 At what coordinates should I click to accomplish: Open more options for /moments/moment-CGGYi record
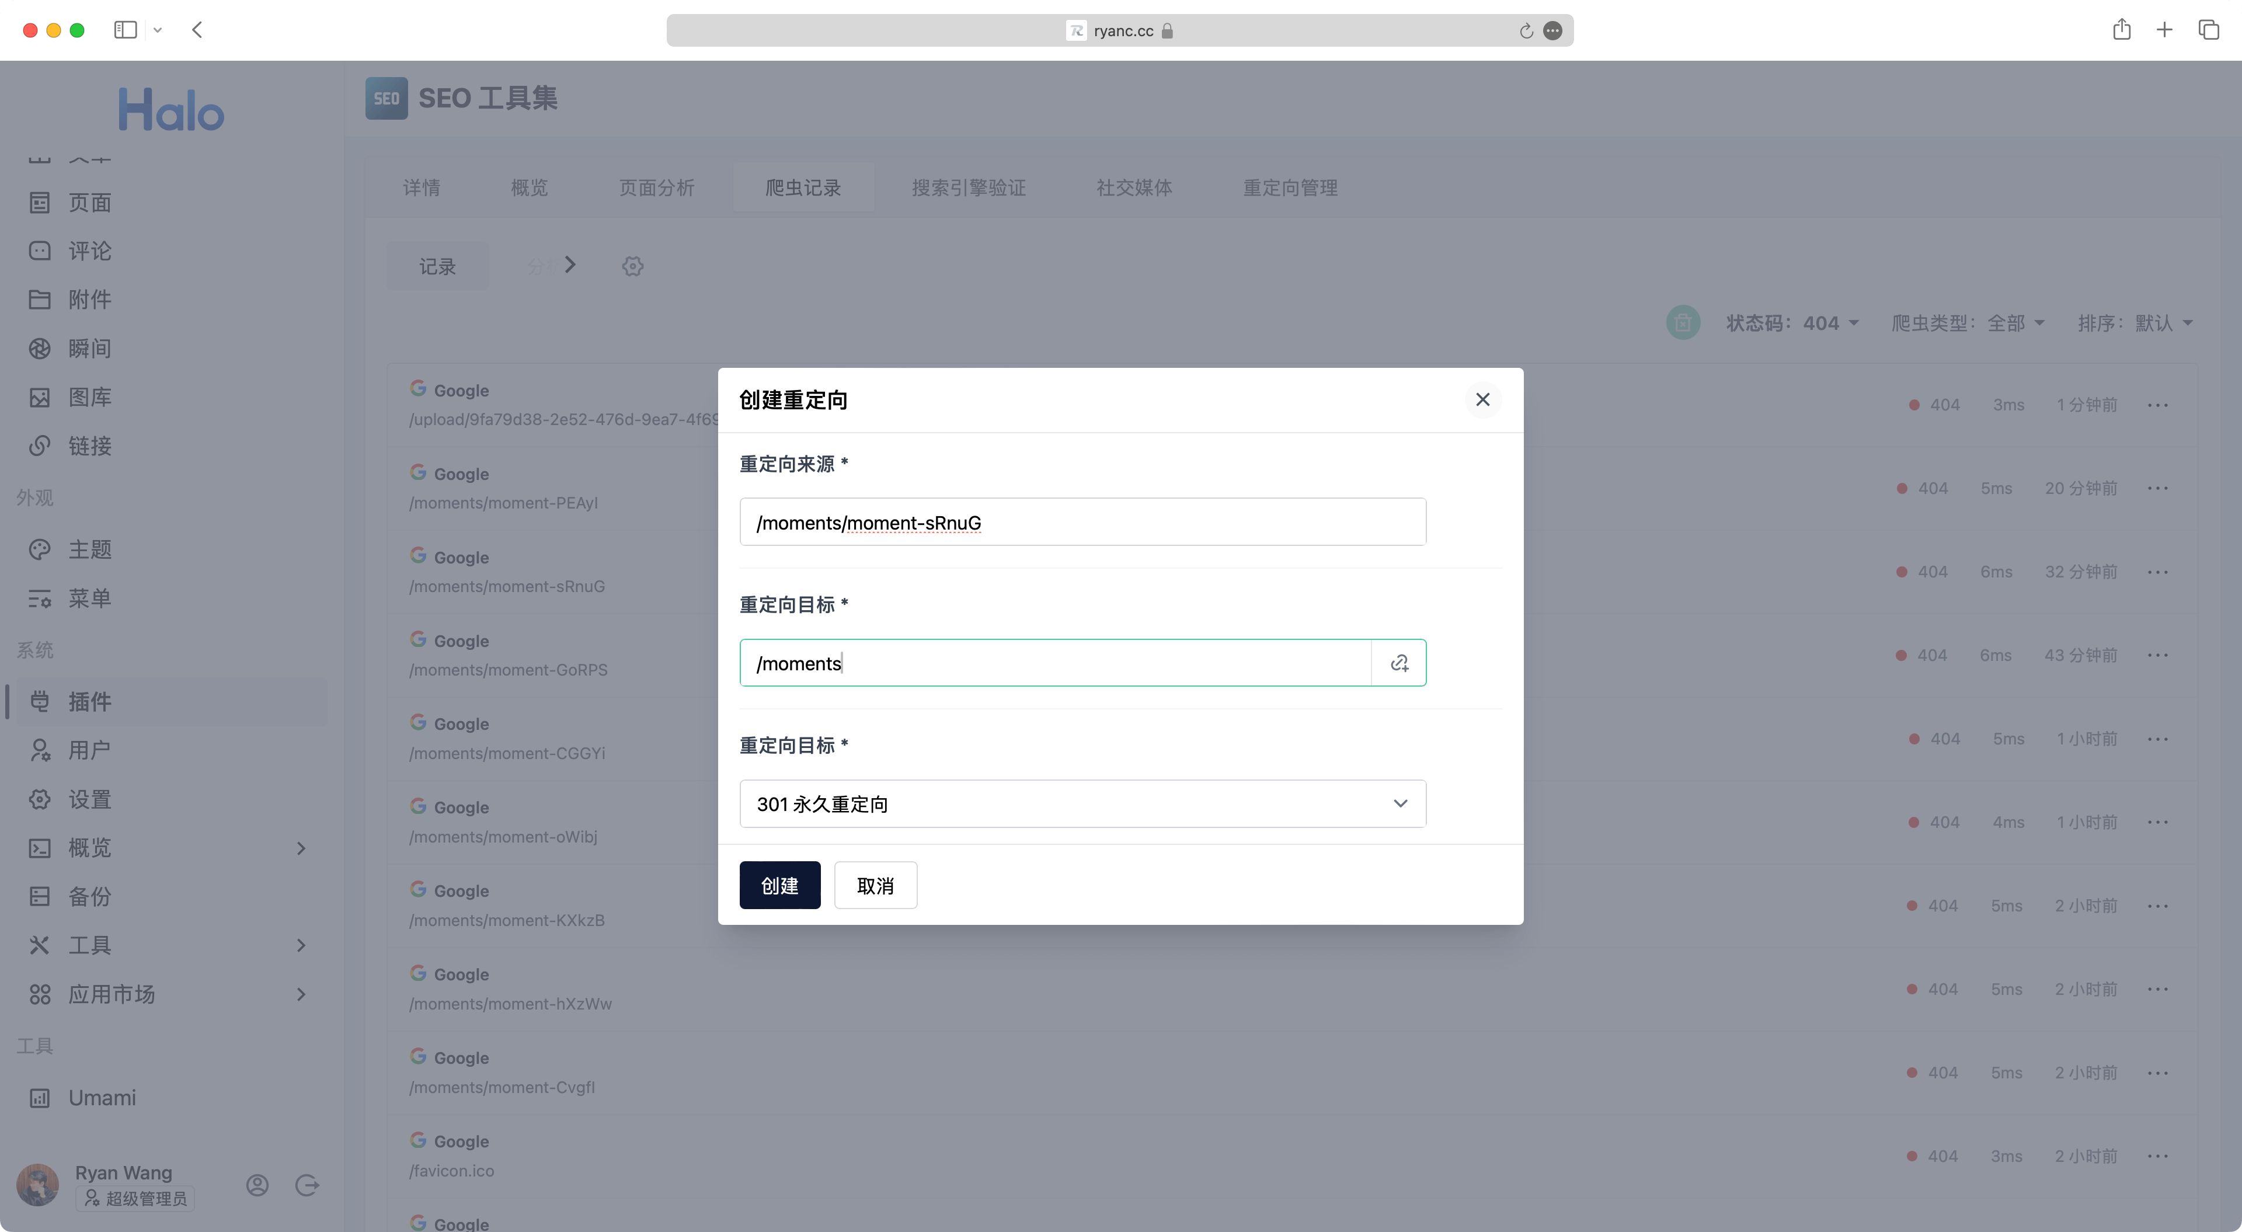pyautogui.click(x=2157, y=739)
